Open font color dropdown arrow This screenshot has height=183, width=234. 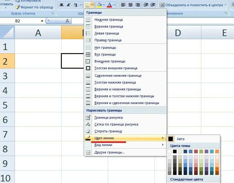[x=114, y=5]
